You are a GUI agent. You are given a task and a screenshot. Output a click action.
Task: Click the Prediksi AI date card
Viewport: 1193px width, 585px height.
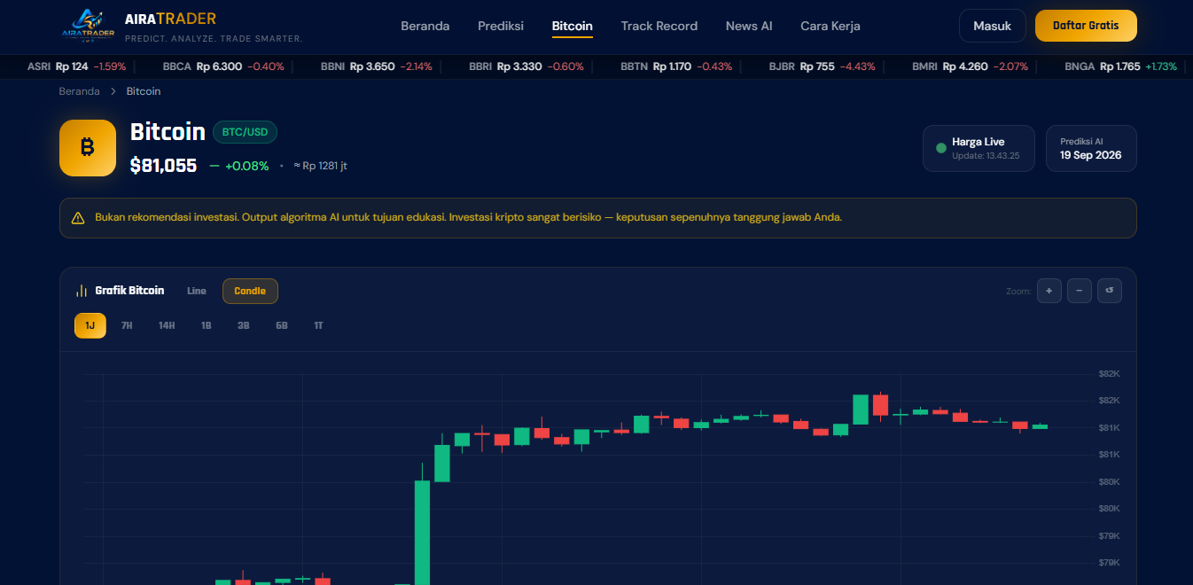click(x=1091, y=148)
